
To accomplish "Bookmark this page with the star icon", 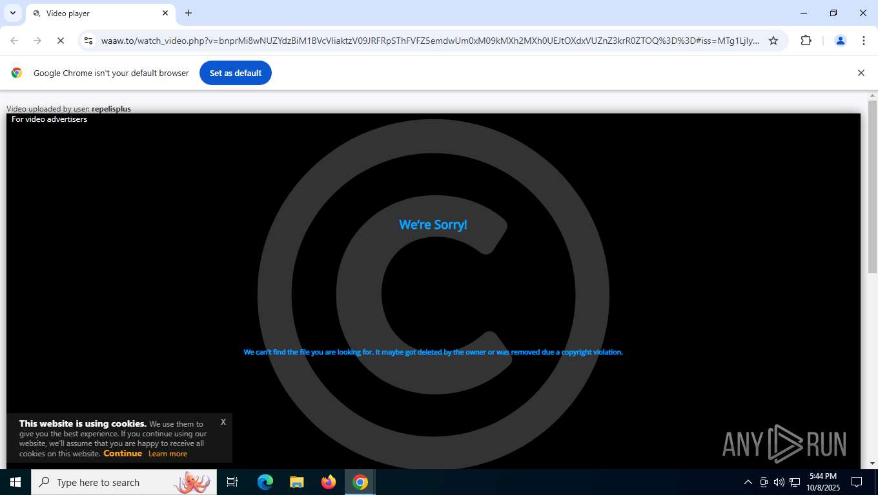I will point(773,41).
